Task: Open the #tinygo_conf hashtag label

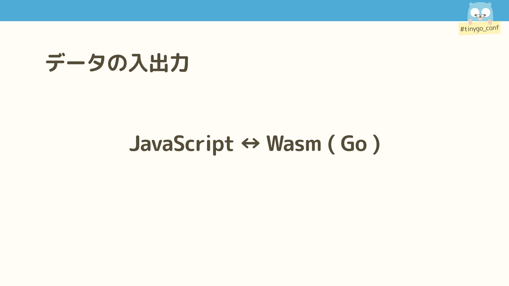Action: point(480,28)
